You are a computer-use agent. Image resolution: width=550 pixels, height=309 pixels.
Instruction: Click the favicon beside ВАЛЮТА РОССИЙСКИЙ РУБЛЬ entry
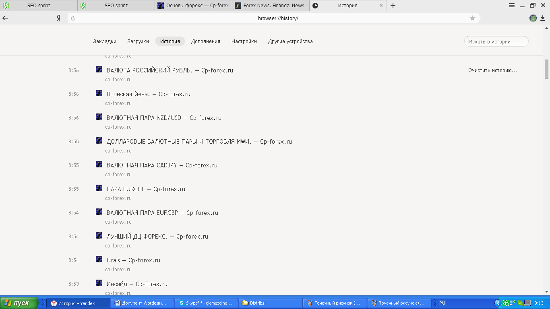(99, 70)
